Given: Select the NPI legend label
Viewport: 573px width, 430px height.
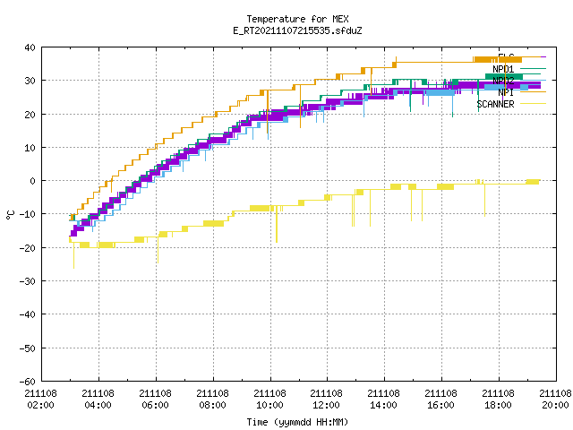Looking at the screenshot, I should (506, 92).
